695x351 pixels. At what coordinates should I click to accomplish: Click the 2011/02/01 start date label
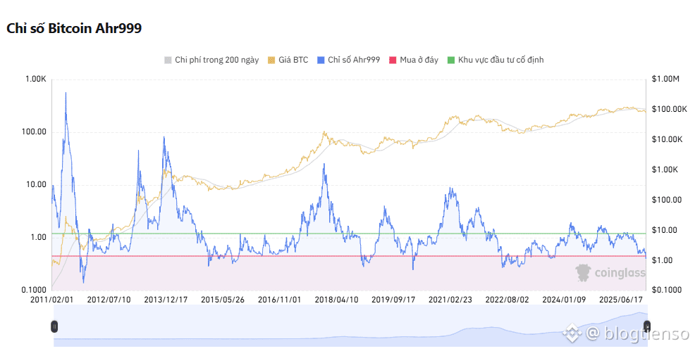click(51, 299)
